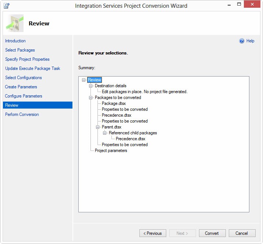Jump to the Configure Parameters step
The height and width of the screenshot is (244, 263).
click(x=24, y=96)
